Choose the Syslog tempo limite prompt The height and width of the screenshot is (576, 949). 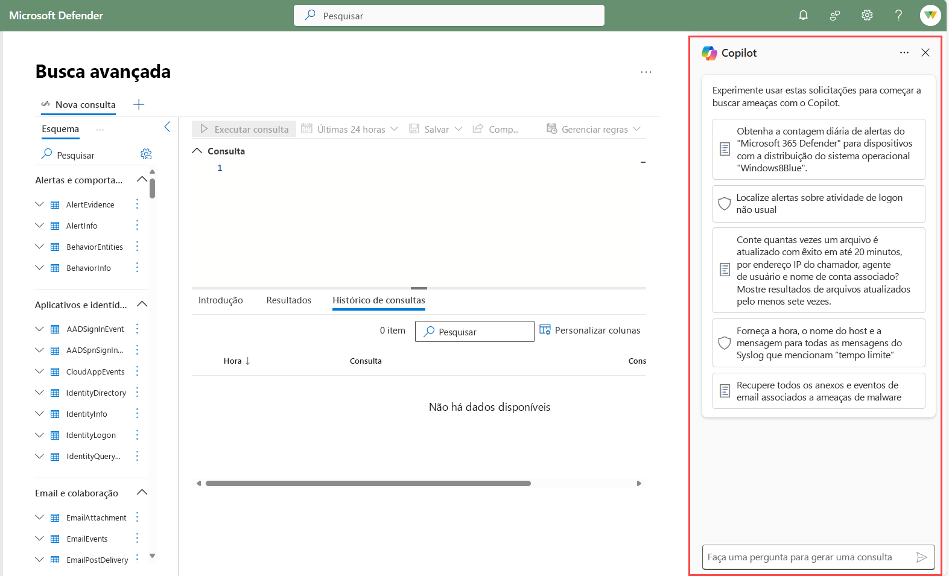[x=819, y=343]
